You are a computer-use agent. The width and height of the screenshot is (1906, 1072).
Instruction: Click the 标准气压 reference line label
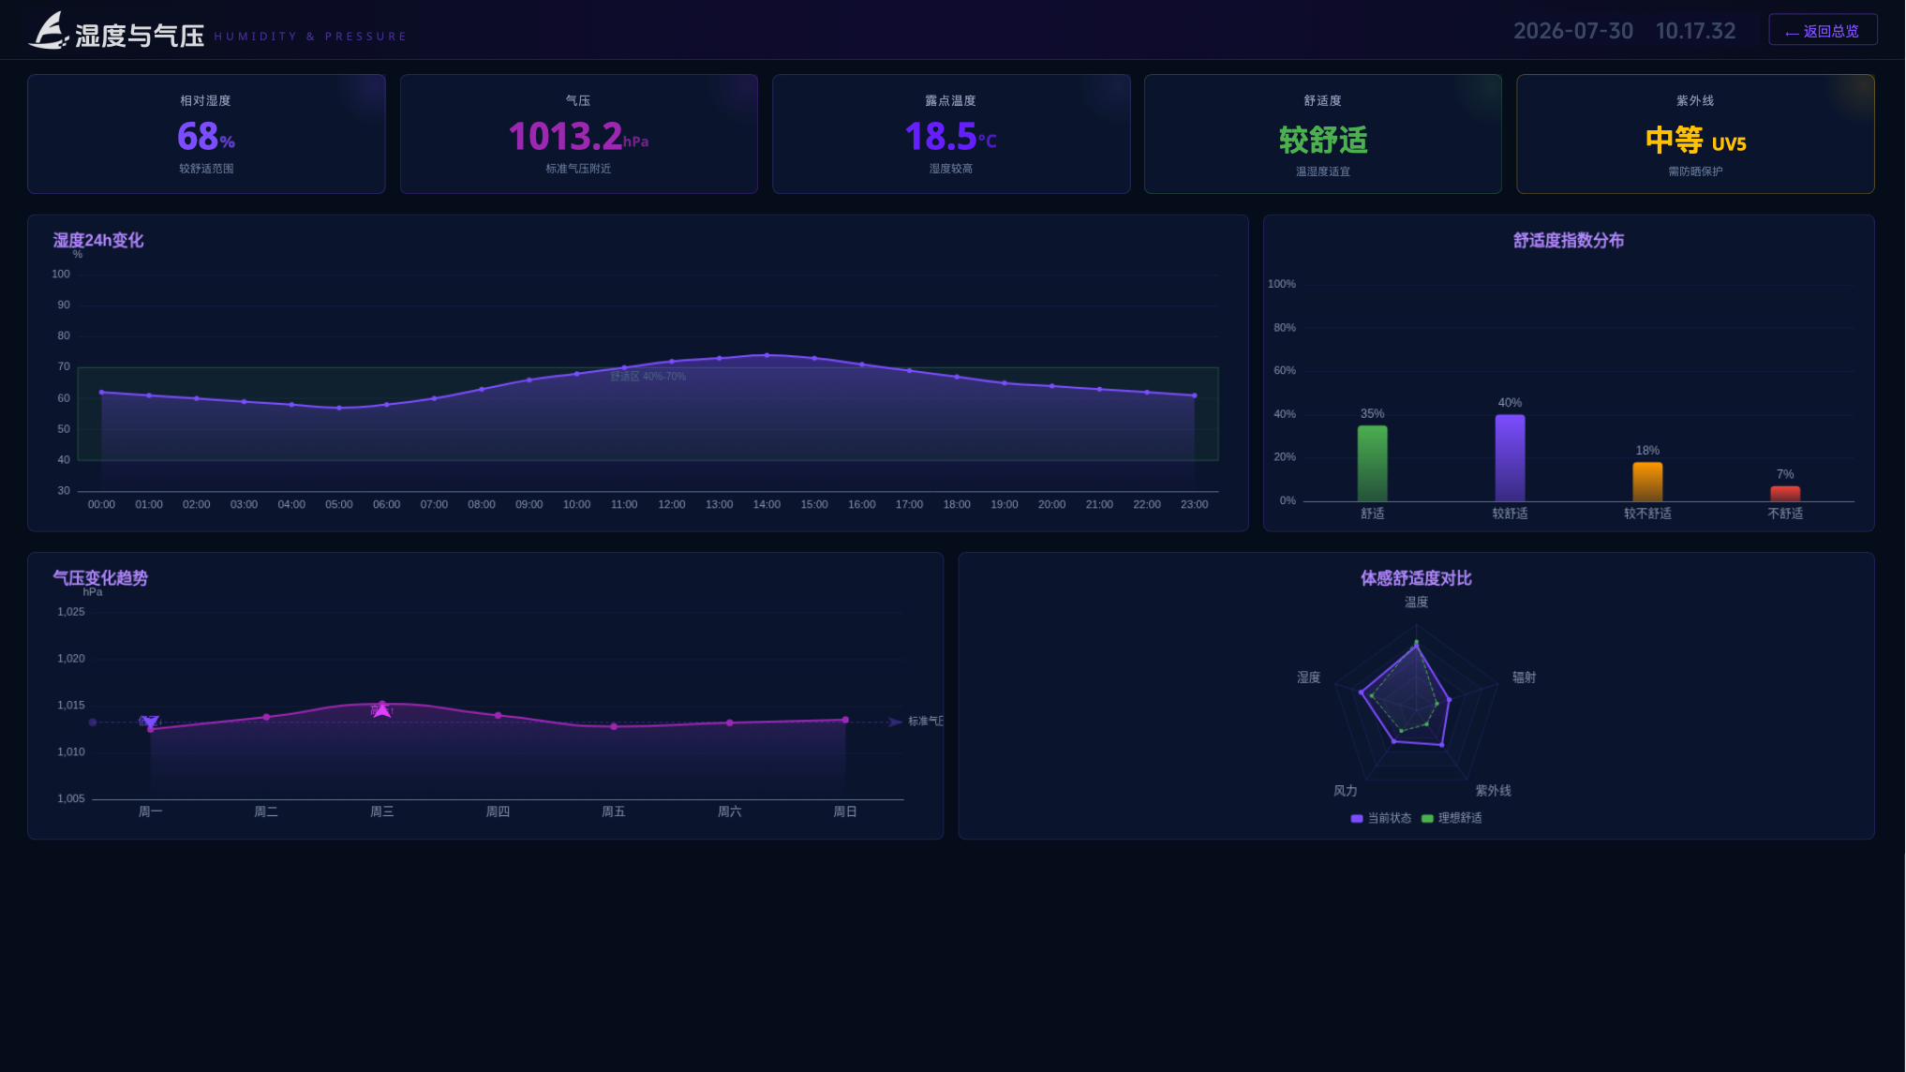[925, 721]
